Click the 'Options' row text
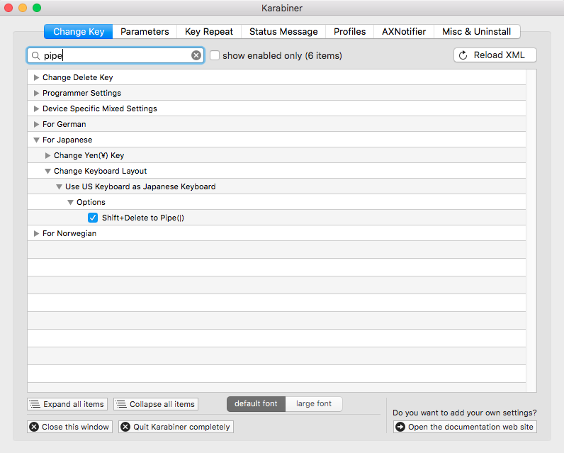 pos(91,202)
